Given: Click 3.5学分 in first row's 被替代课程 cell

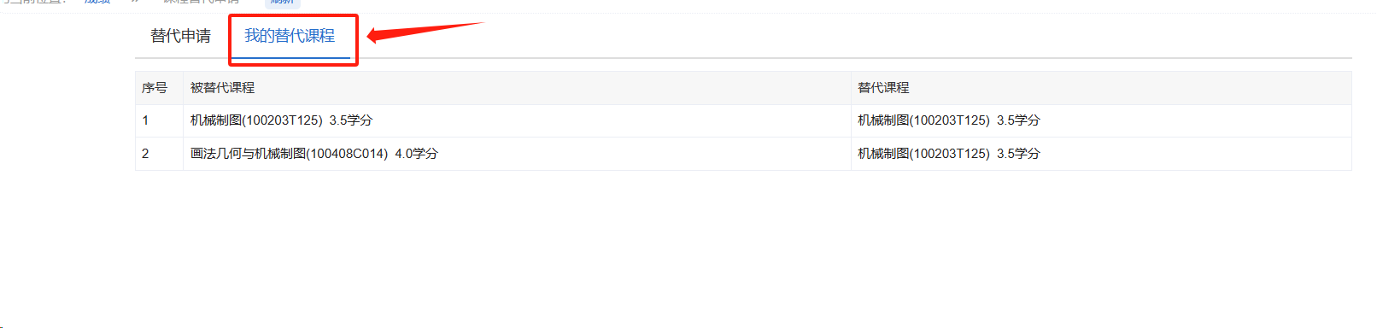Looking at the screenshot, I should (x=351, y=120).
